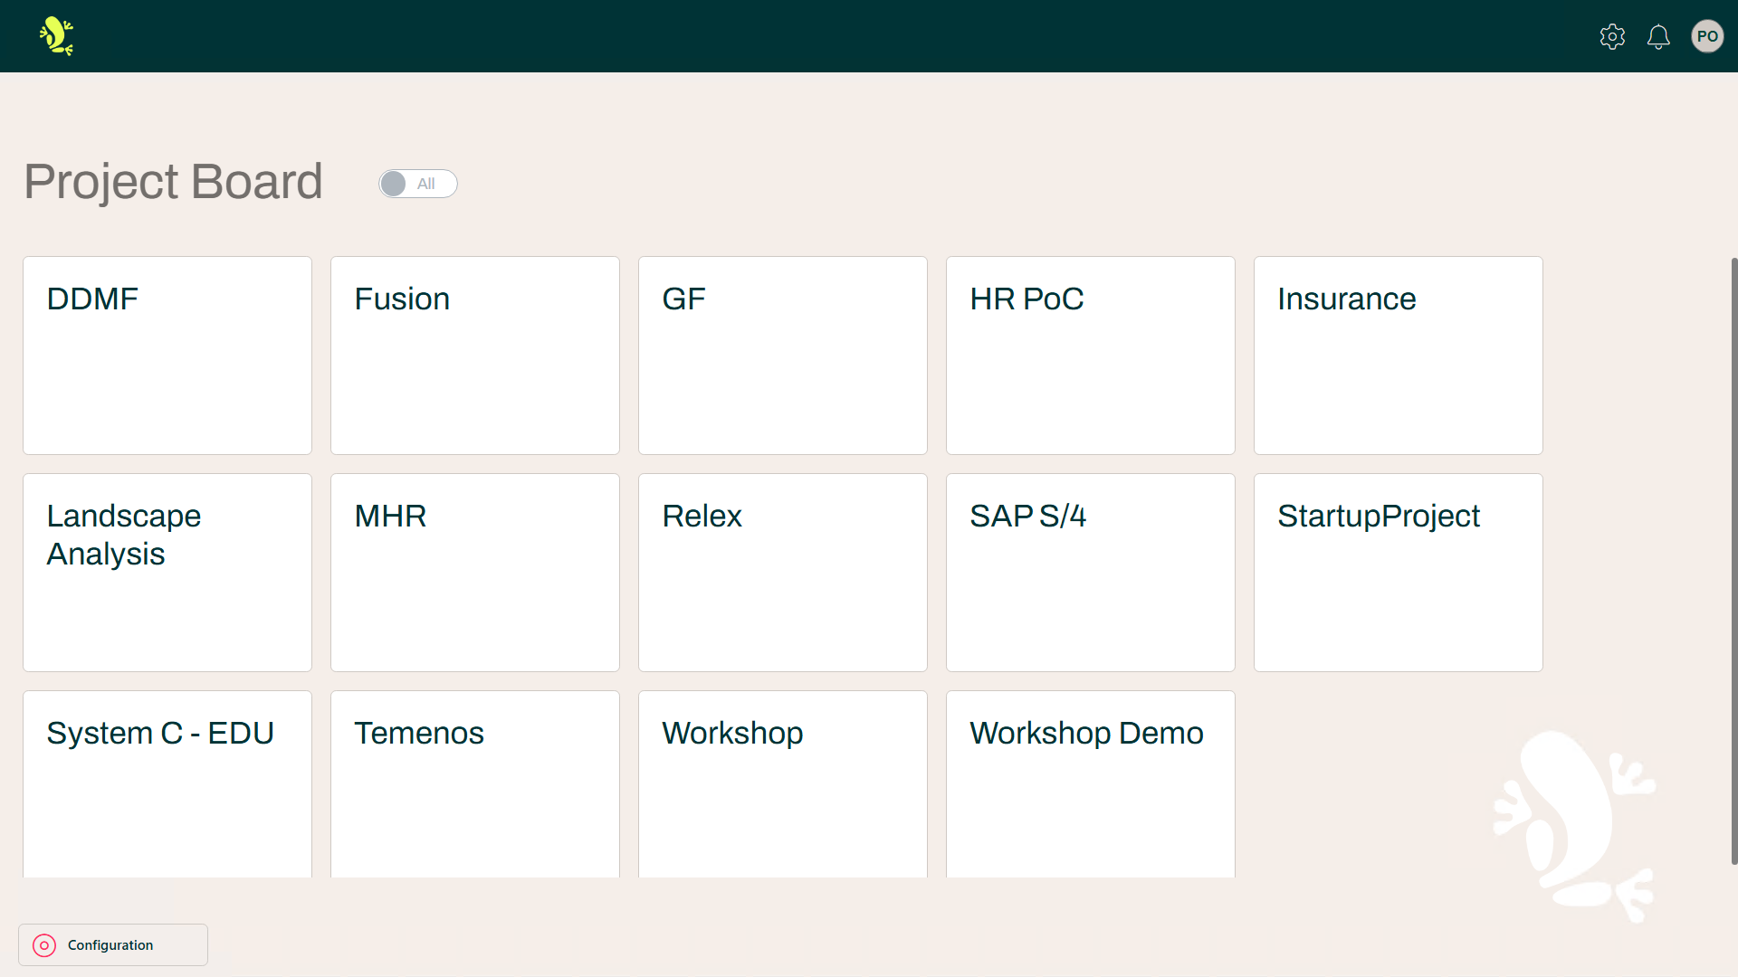This screenshot has width=1738, height=977.
Task: Open notifications via the bell icon
Action: click(x=1658, y=37)
